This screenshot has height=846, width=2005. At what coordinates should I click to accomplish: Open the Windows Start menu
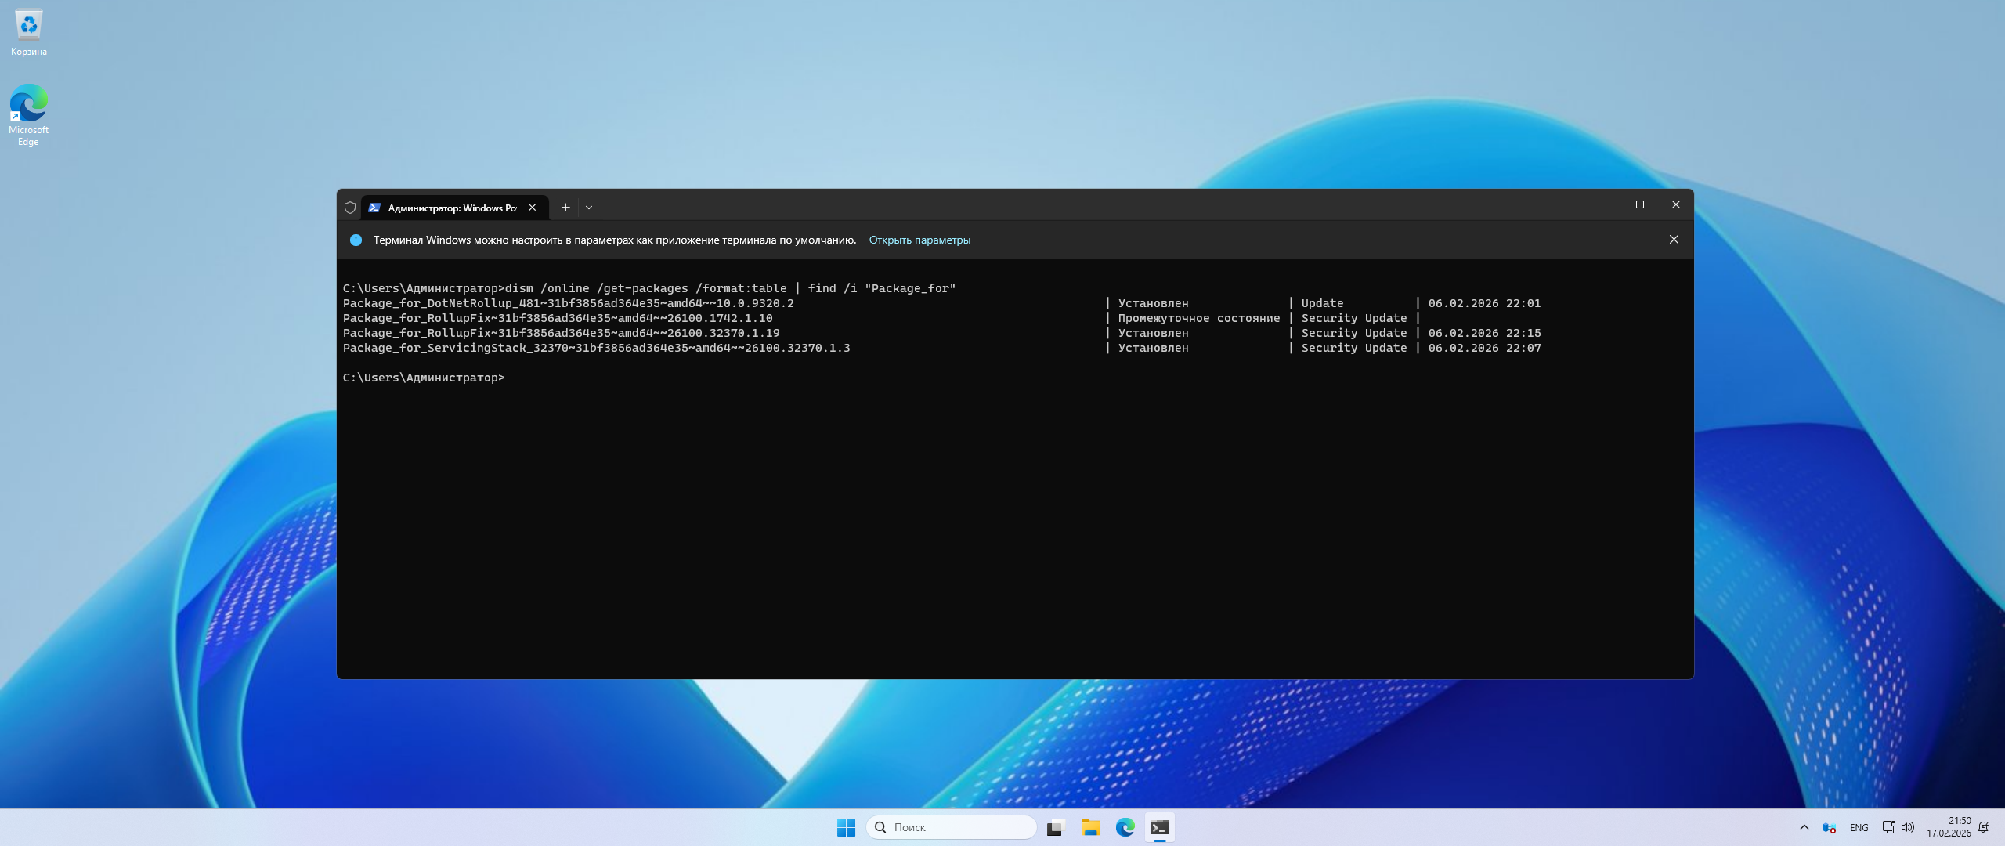click(846, 827)
